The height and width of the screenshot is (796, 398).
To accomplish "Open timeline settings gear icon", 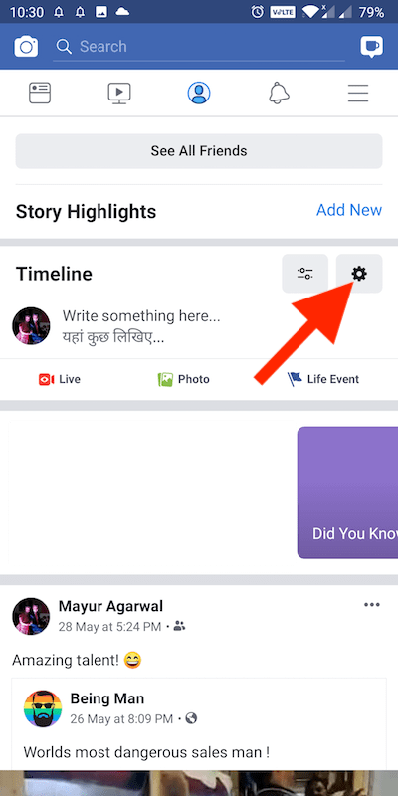I will [359, 274].
